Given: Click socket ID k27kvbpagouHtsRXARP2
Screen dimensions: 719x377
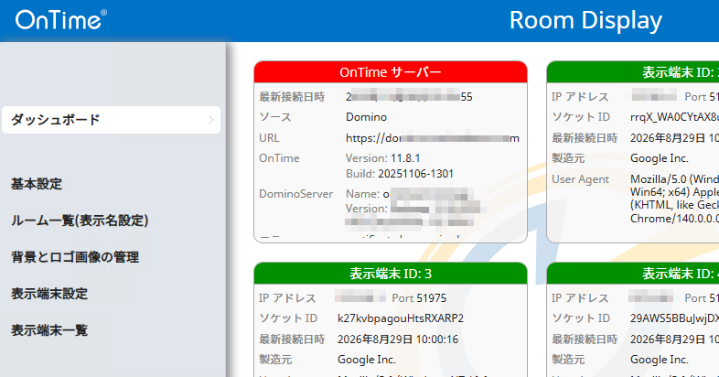Looking at the screenshot, I should (401, 318).
